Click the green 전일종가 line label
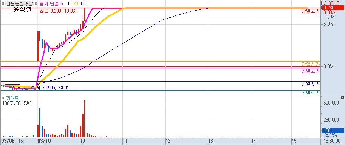 point(311,93)
